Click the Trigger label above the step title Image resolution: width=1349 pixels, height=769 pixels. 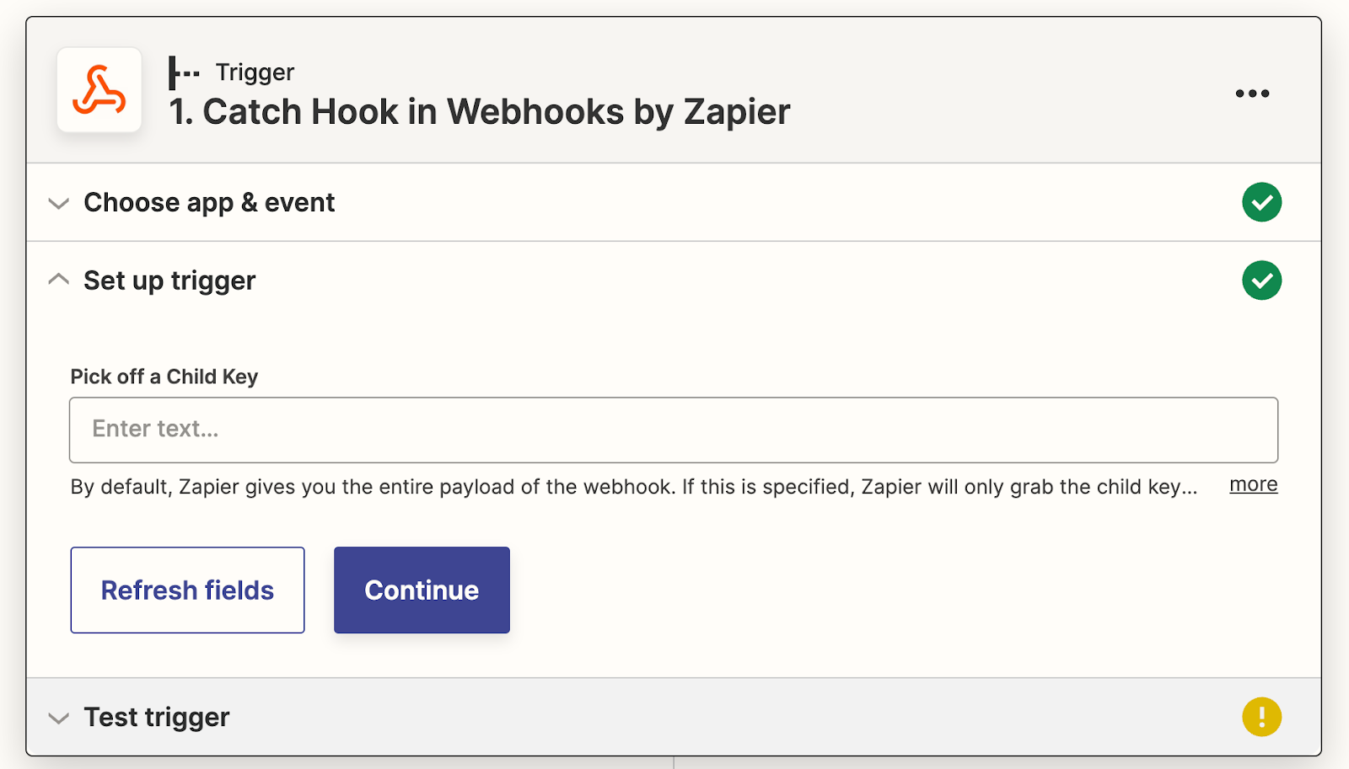click(255, 72)
